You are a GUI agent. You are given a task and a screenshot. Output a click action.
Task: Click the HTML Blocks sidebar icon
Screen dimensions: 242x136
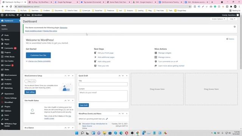[2, 57]
